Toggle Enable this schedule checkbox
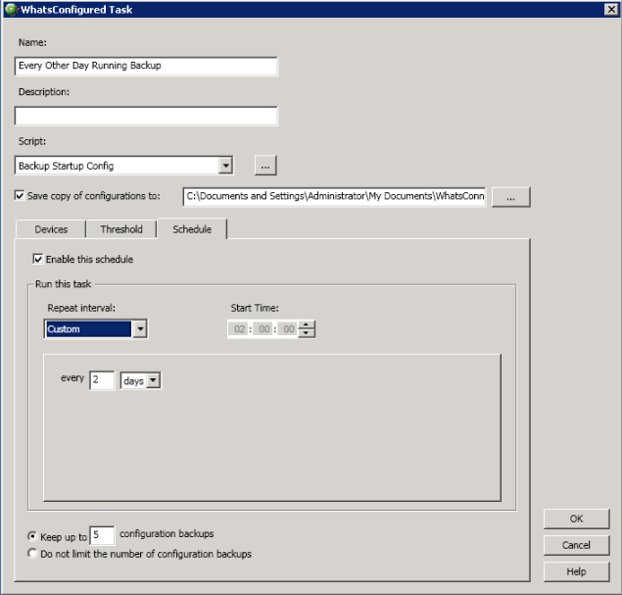Screen dimensions: 622x595 [x=37, y=259]
